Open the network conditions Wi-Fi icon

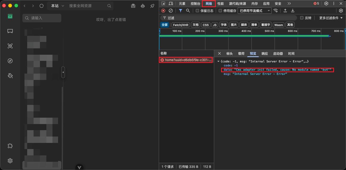(276, 11)
